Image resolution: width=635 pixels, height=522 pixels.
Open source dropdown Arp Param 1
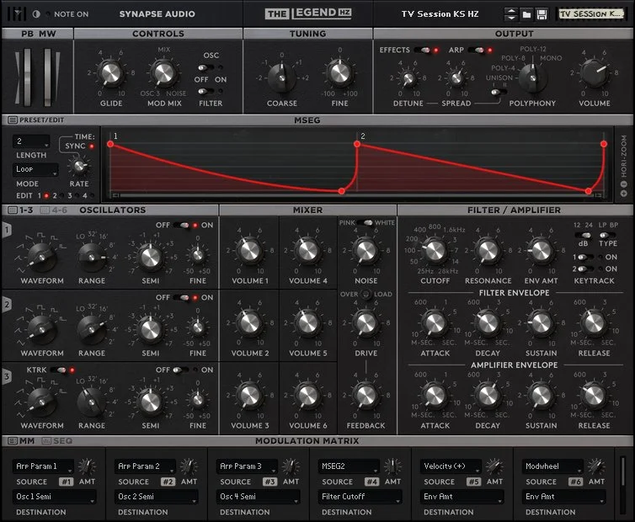tap(43, 466)
